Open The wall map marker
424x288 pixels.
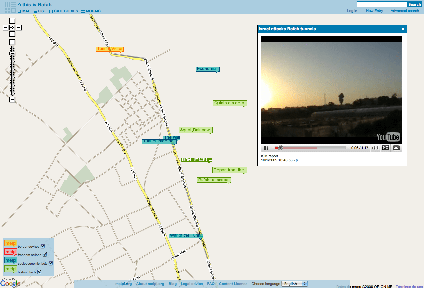[172, 137]
